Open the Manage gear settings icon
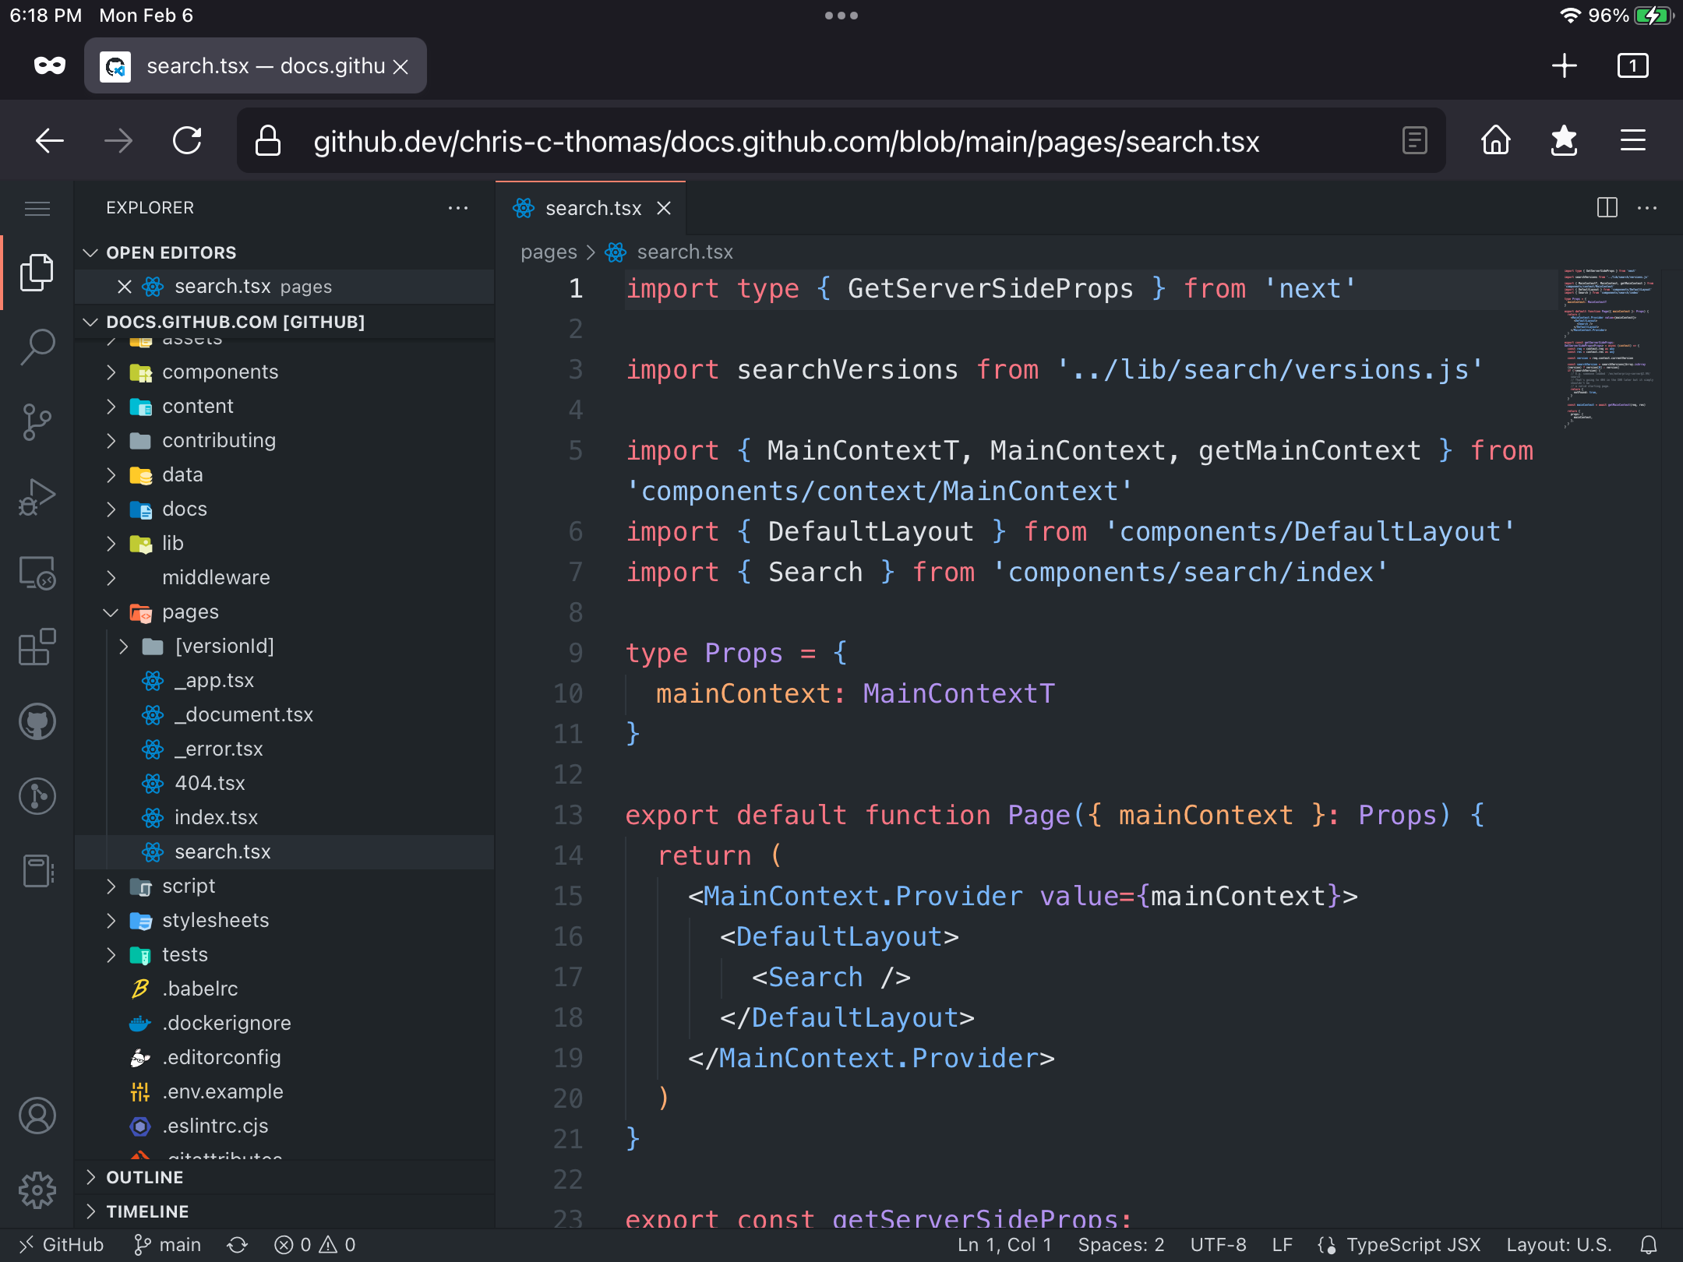This screenshot has height=1262, width=1683. (x=37, y=1190)
